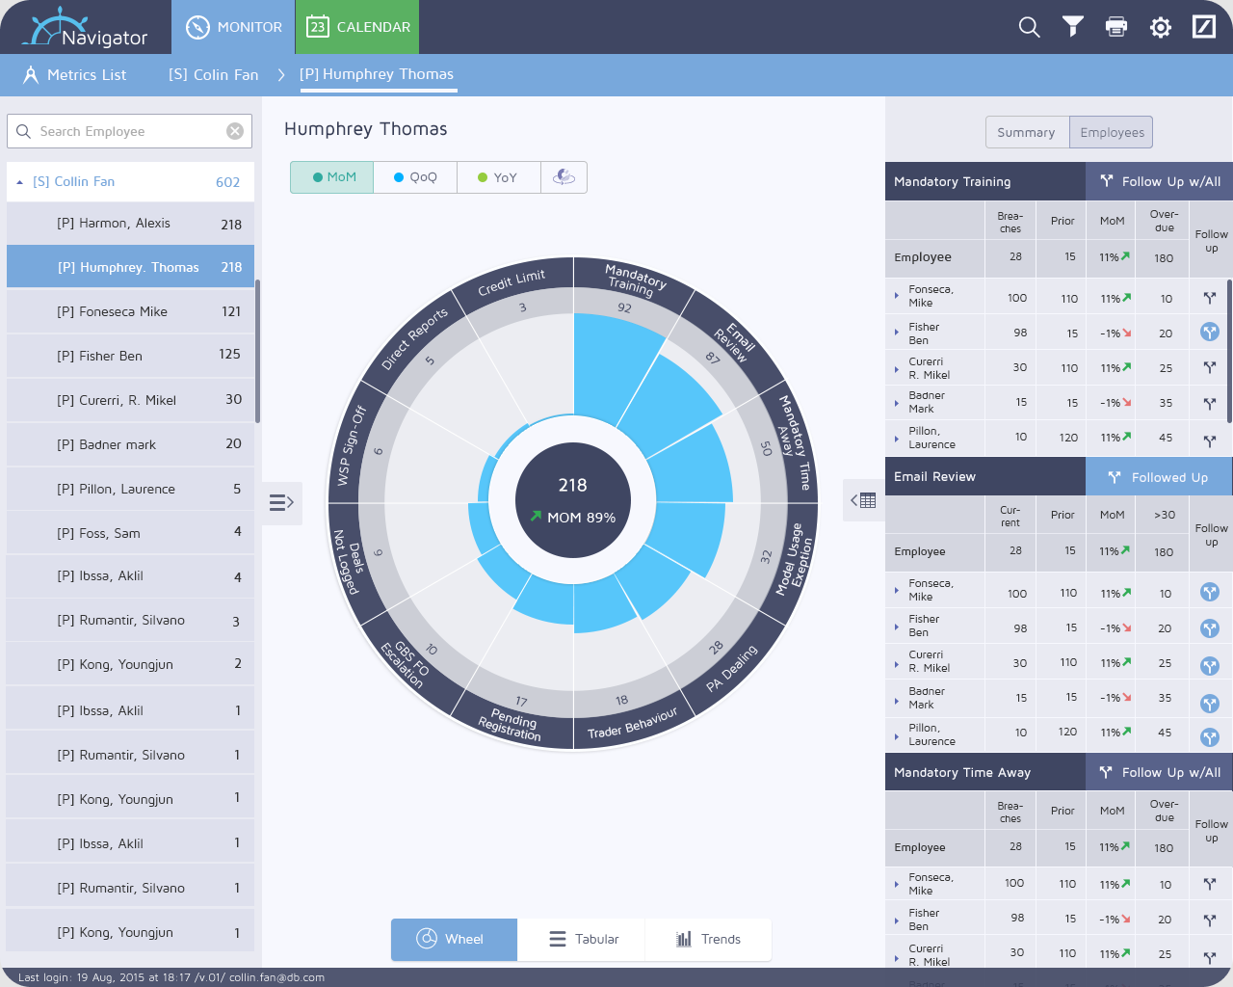Click Follow Up w/All for Mandatory Training
This screenshot has height=987, width=1233.
(x=1160, y=181)
